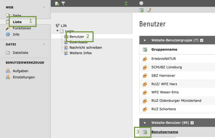
Task: Click the edit page properties pencil icon
Action: (x=149, y=10)
